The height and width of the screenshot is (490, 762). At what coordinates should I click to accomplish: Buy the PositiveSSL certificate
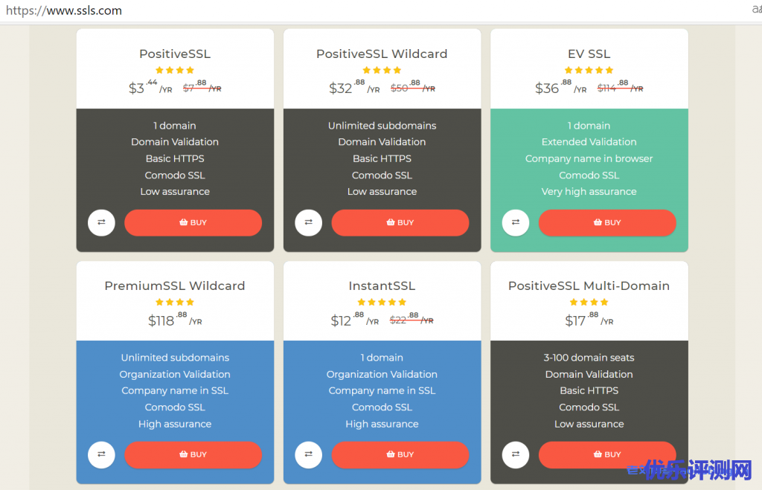[x=193, y=222]
